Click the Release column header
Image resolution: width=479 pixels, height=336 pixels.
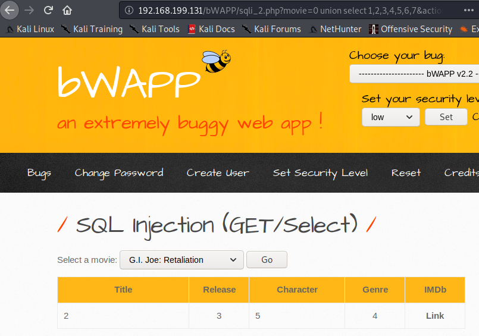pyautogui.click(x=219, y=290)
